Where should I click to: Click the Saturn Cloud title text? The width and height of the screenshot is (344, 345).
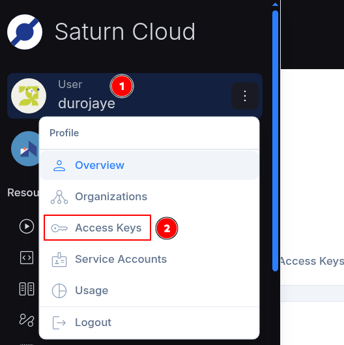click(x=125, y=32)
